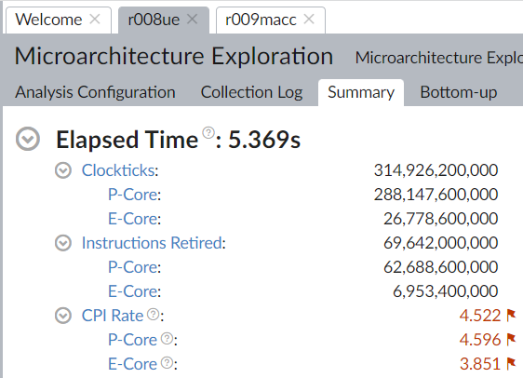Open help icon for CPI P-Core
523x378 pixels.
[168, 338]
